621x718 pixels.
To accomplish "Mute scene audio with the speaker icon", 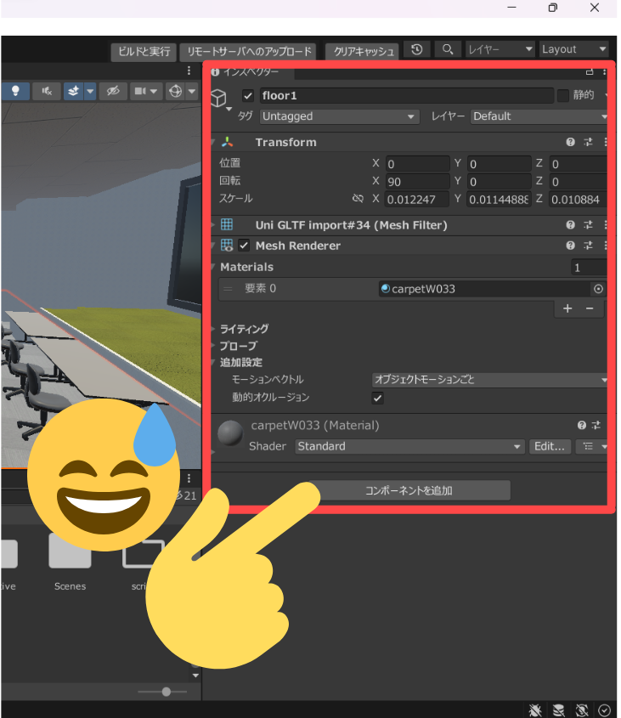I will pyautogui.click(x=47, y=91).
